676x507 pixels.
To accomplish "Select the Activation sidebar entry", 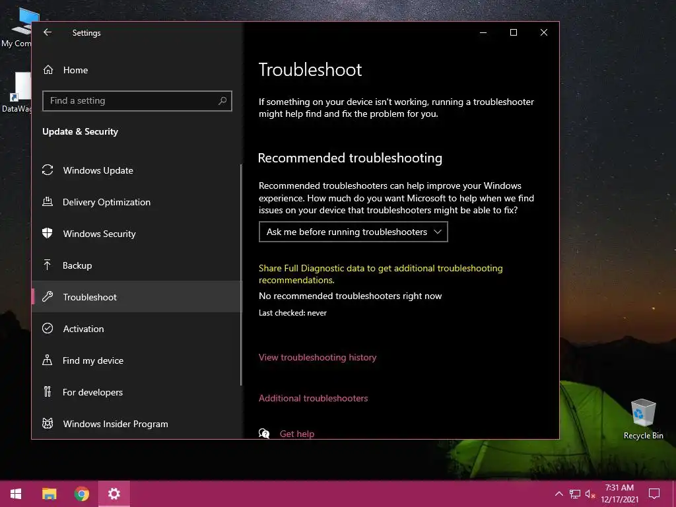I will tap(137, 329).
